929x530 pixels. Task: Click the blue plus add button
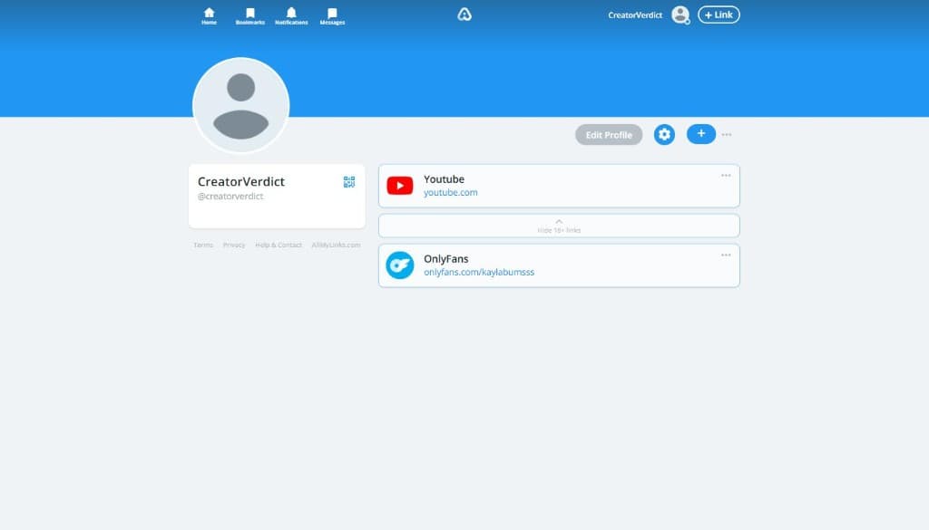[x=701, y=134]
